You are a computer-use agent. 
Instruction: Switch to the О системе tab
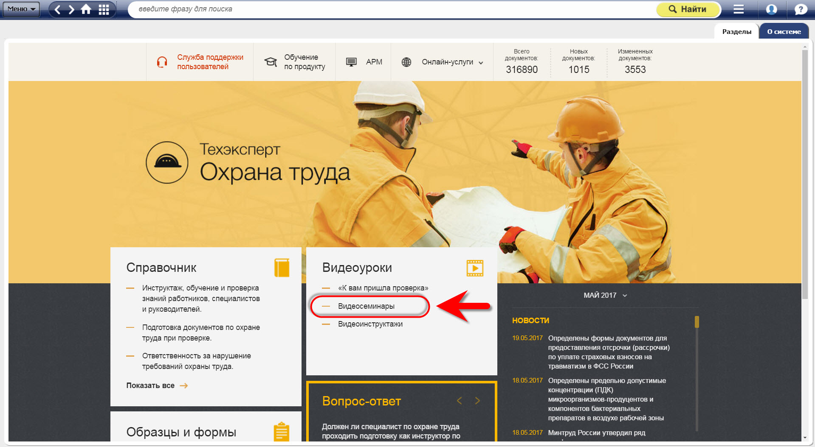tap(784, 31)
